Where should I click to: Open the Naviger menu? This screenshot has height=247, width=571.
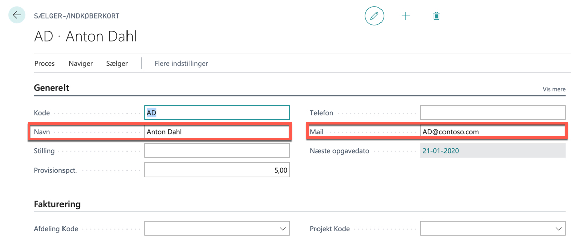[81, 63]
